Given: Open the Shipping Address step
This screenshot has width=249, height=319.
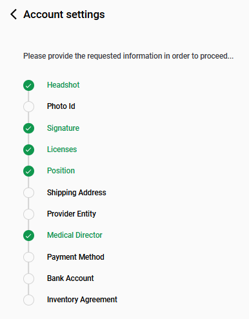Looking at the screenshot, I should (x=77, y=193).
